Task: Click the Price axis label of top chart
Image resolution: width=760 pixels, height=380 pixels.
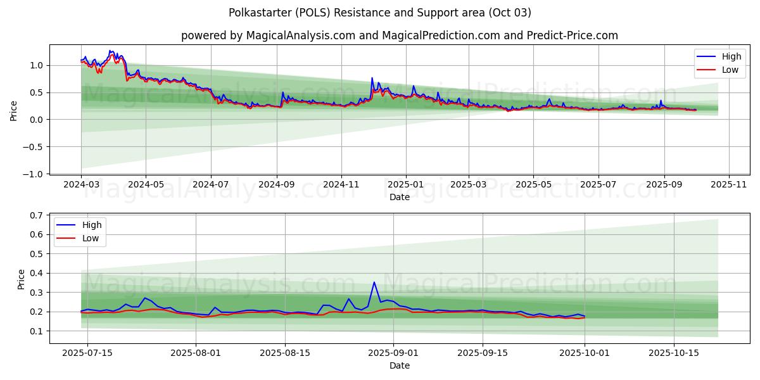Action: point(14,111)
